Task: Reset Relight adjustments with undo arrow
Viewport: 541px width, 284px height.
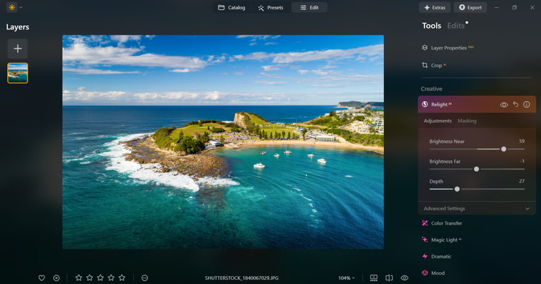Action: pos(515,104)
